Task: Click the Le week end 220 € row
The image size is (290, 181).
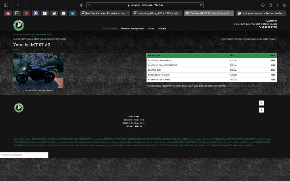Action: click(x=212, y=70)
